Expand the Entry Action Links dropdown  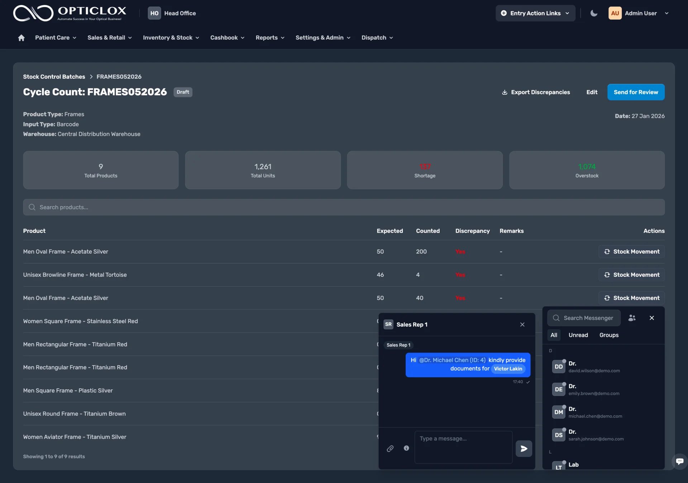coord(535,13)
